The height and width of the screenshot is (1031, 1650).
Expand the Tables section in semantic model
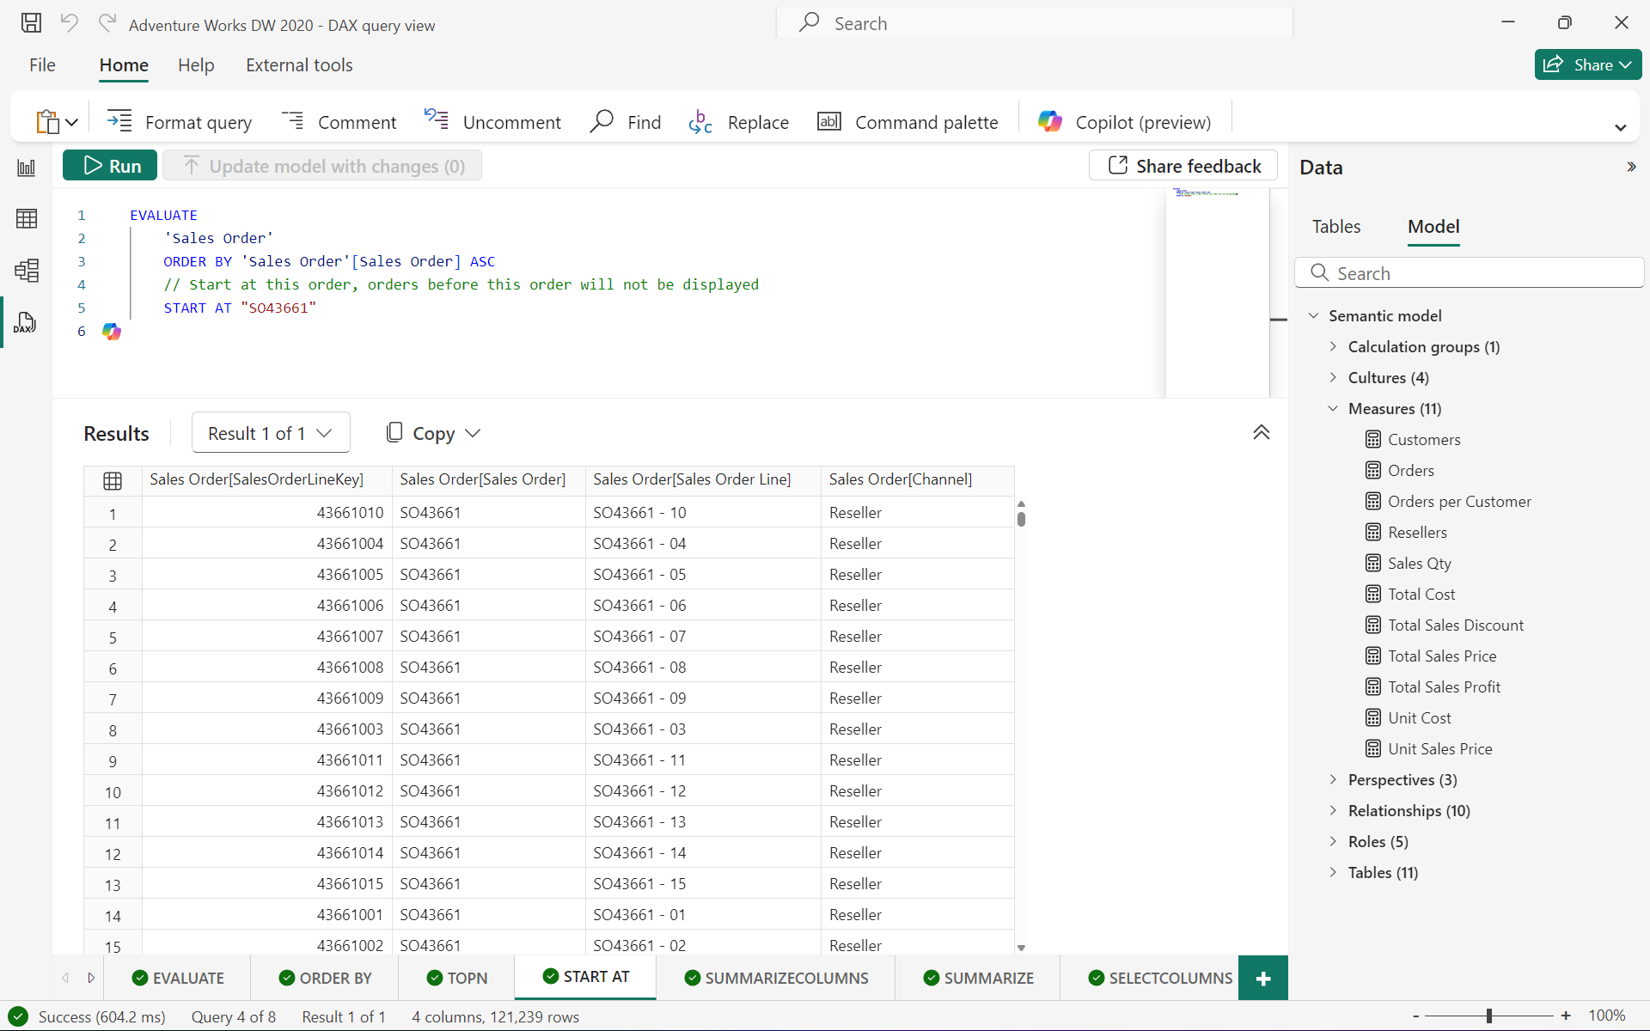click(x=1333, y=872)
